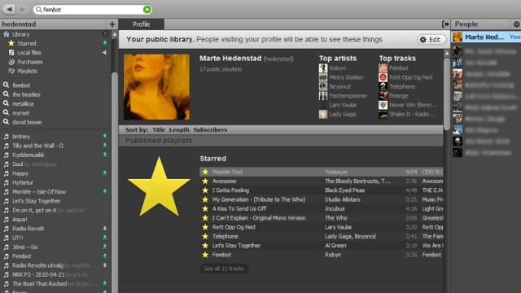Collapse the Library section toggle
Screen dimensions: 521x293
point(105,34)
